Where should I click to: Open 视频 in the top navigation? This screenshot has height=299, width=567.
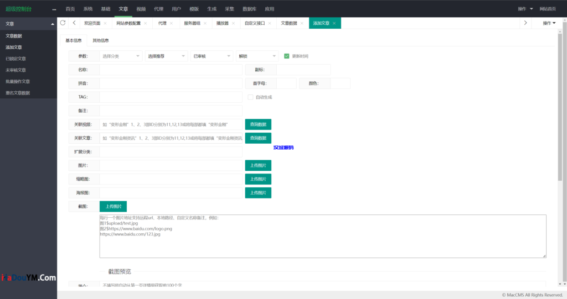(x=141, y=9)
